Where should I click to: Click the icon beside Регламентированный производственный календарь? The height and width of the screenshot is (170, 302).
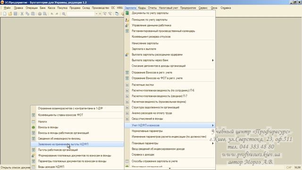coord(127,31)
